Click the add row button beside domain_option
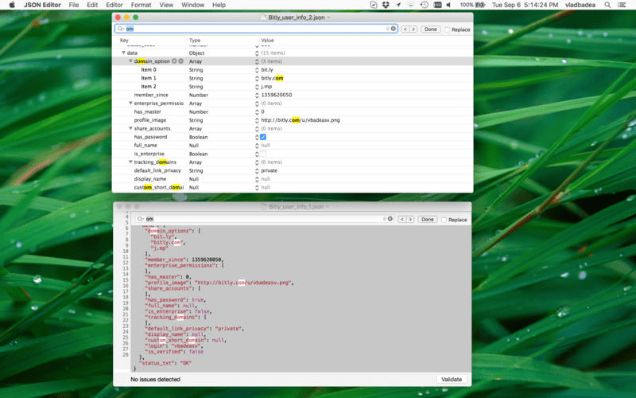Image resolution: width=636 pixels, height=398 pixels. pos(174,61)
